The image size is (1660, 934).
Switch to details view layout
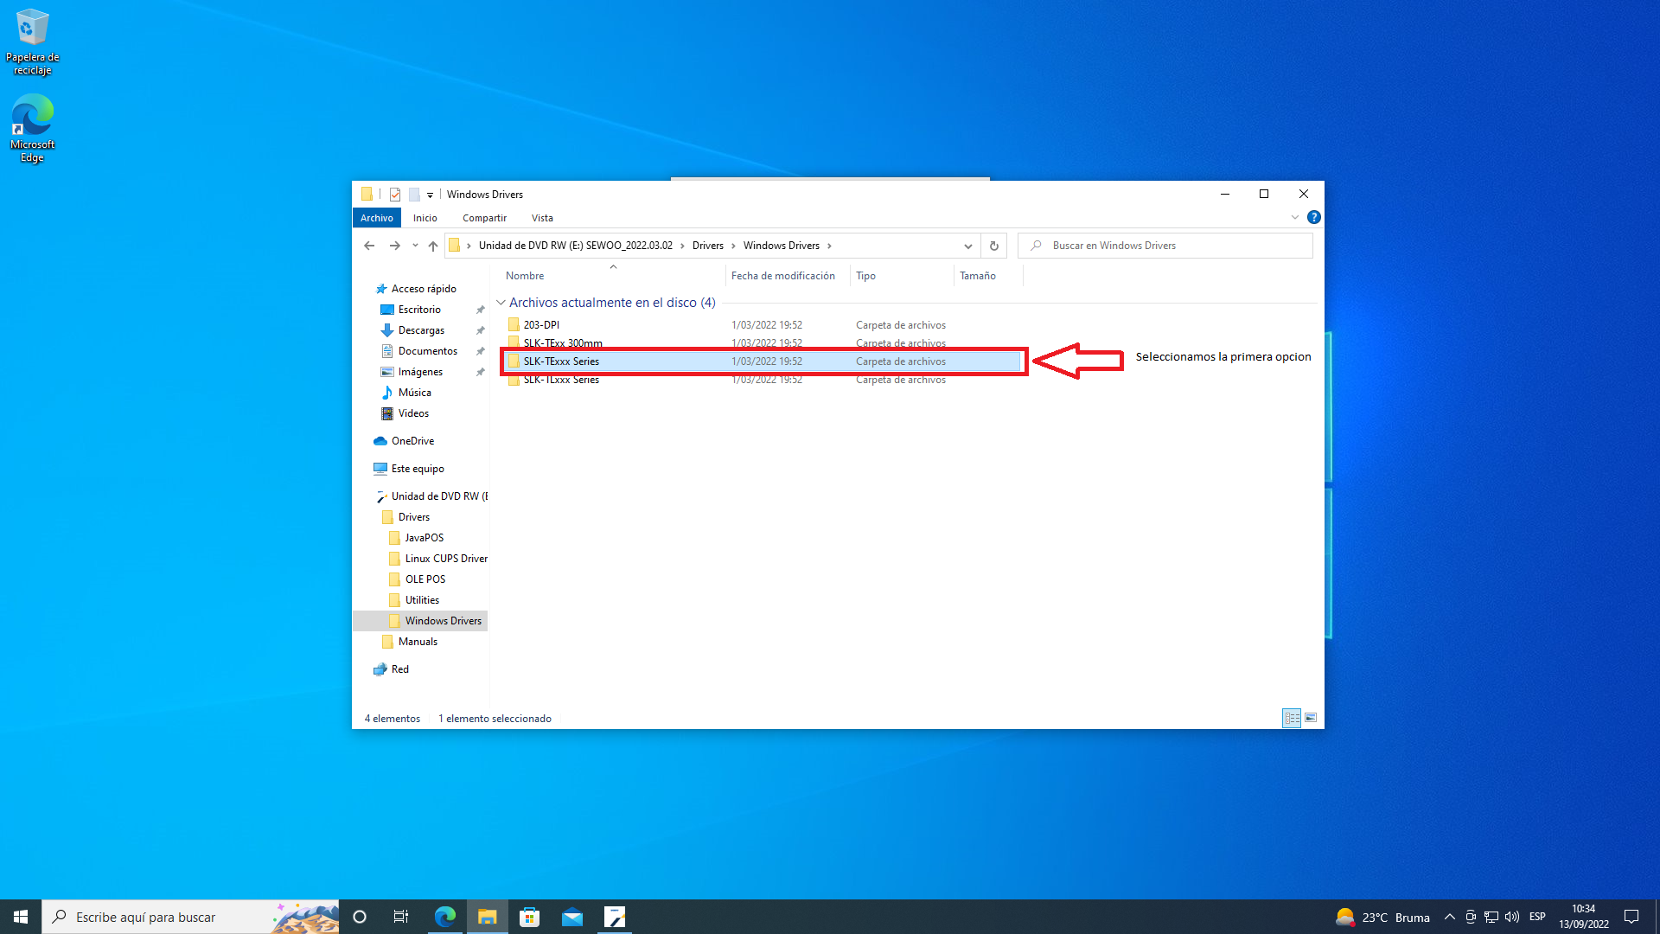(x=1292, y=718)
